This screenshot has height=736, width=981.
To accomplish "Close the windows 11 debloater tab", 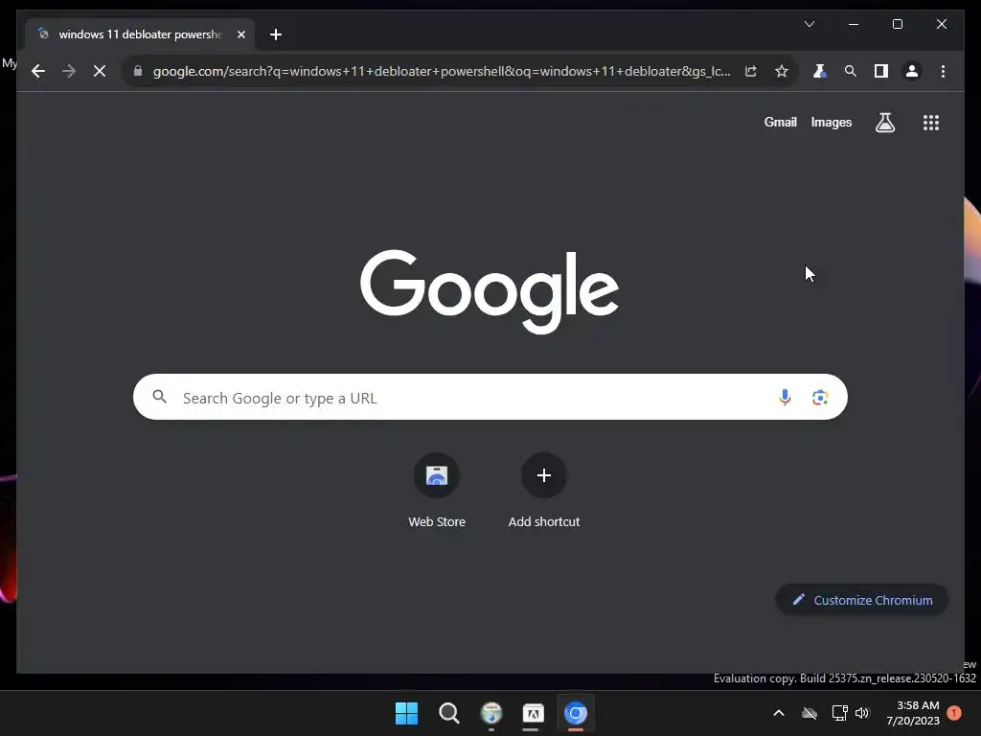I will pos(240,34).
